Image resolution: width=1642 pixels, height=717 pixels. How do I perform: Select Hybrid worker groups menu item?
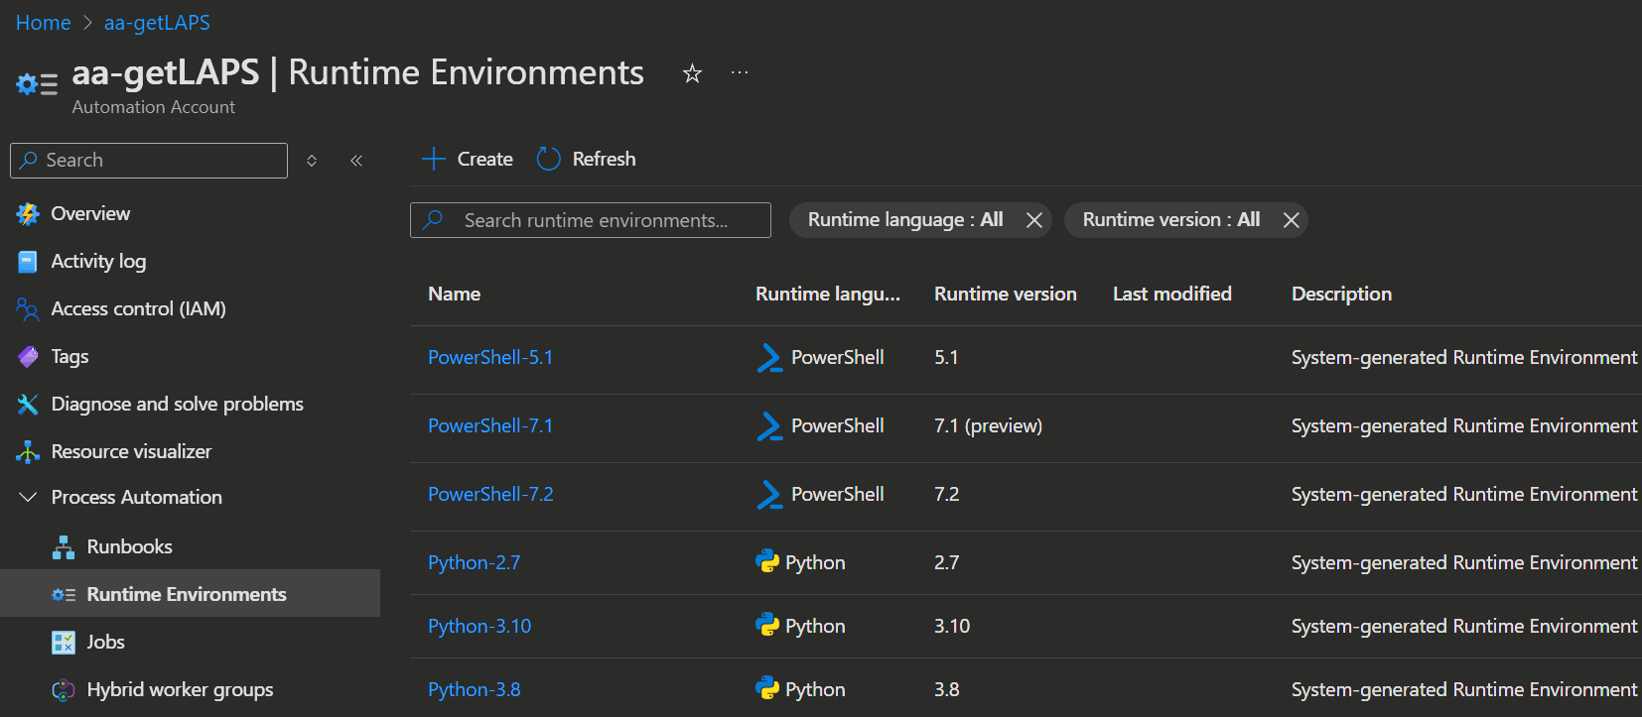180,689
